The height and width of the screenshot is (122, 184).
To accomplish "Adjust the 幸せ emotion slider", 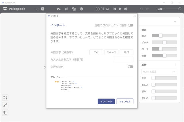I will (x=164, y=78).
